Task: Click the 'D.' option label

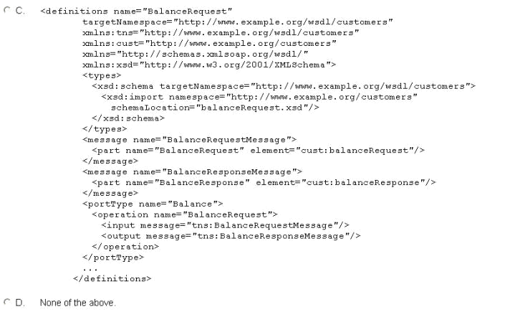Action: [20, 303]
